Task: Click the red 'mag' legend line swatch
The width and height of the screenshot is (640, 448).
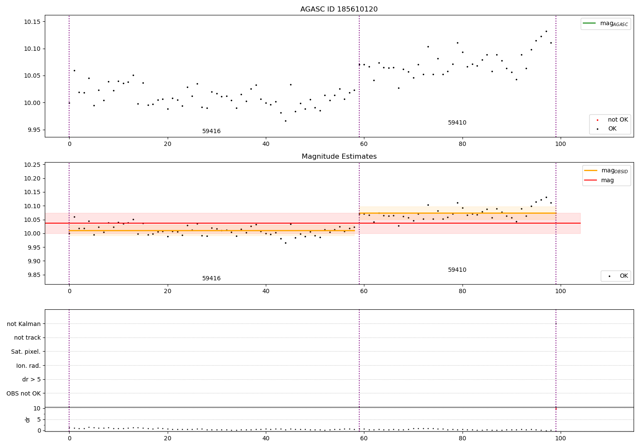Action: pyautogui.click(x=591, y=180)
